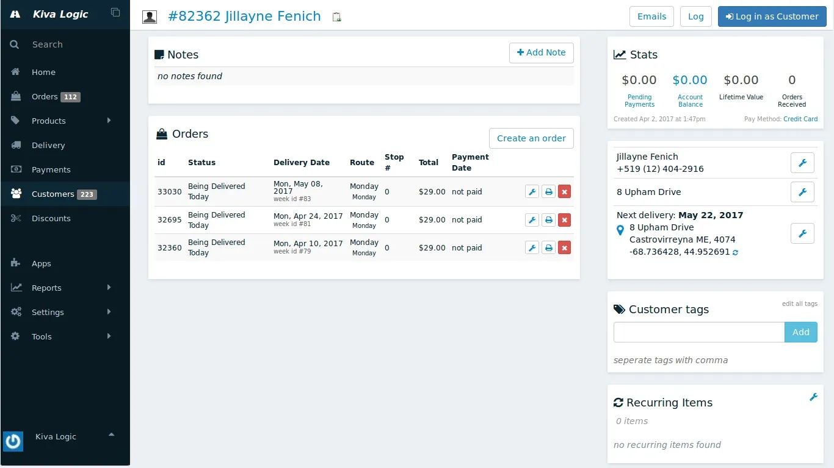Edit the 8 Upham Drive address wrench
834x468 pixels.
802,192
